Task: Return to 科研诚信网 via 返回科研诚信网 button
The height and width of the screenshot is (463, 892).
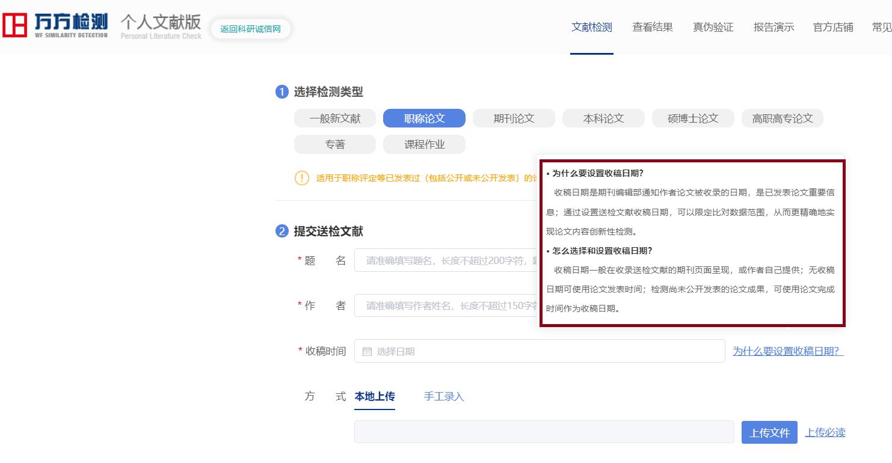Action: tap(250, 29)
